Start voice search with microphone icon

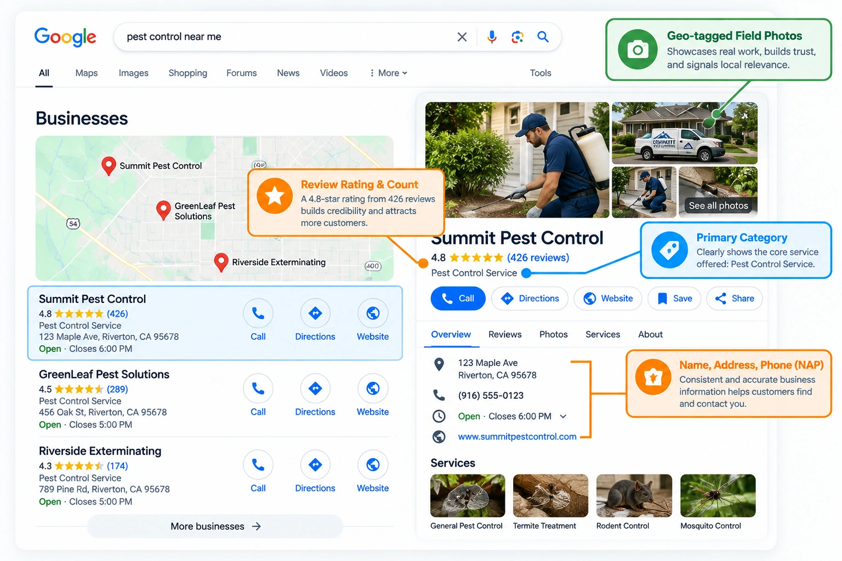point(492,37)
